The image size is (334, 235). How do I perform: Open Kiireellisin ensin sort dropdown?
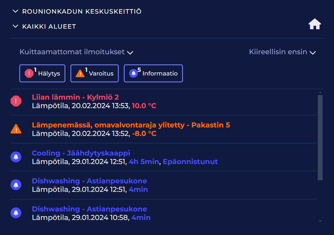[x=282, y=52]
